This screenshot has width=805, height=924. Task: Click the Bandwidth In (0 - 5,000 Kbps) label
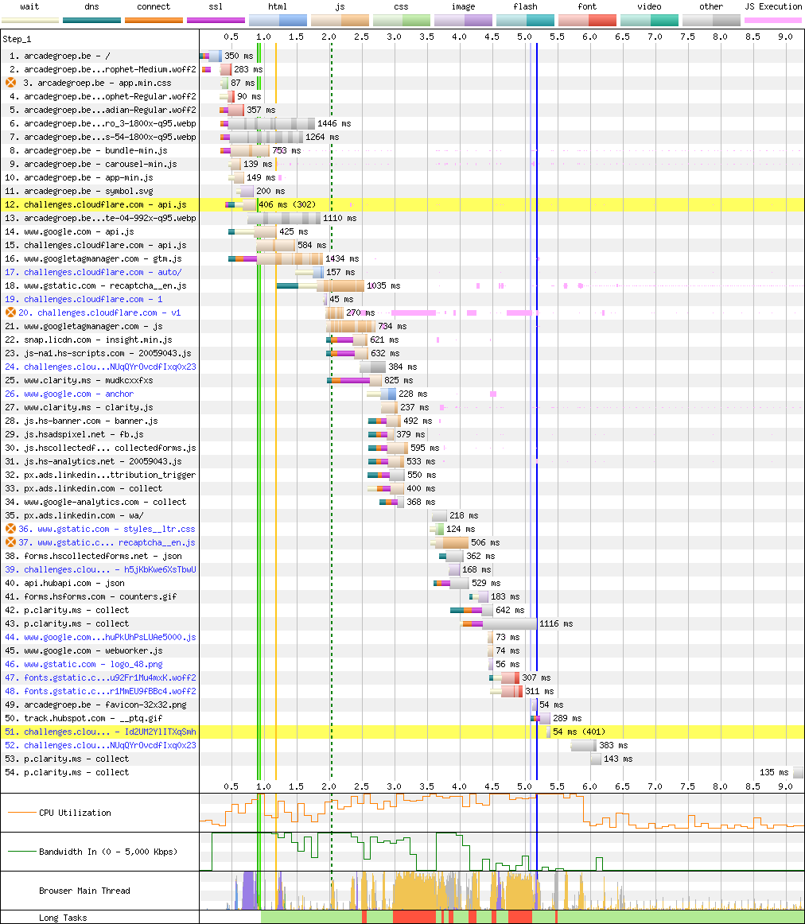(x=108, y=852)
